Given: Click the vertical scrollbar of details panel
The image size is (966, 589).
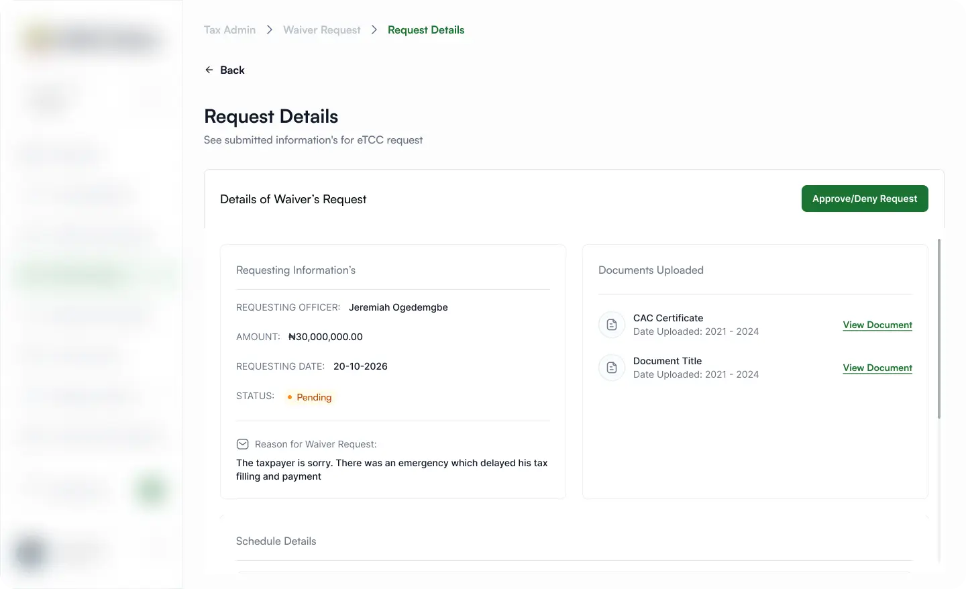Looking at the screenshot, I should (939, 329).
